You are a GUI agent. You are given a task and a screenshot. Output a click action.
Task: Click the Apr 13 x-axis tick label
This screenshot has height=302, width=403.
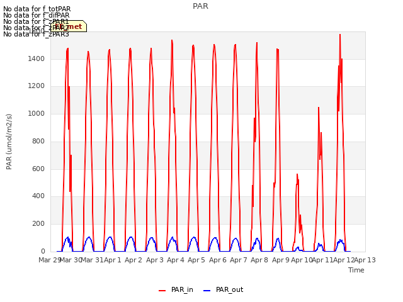click(365, 260)
